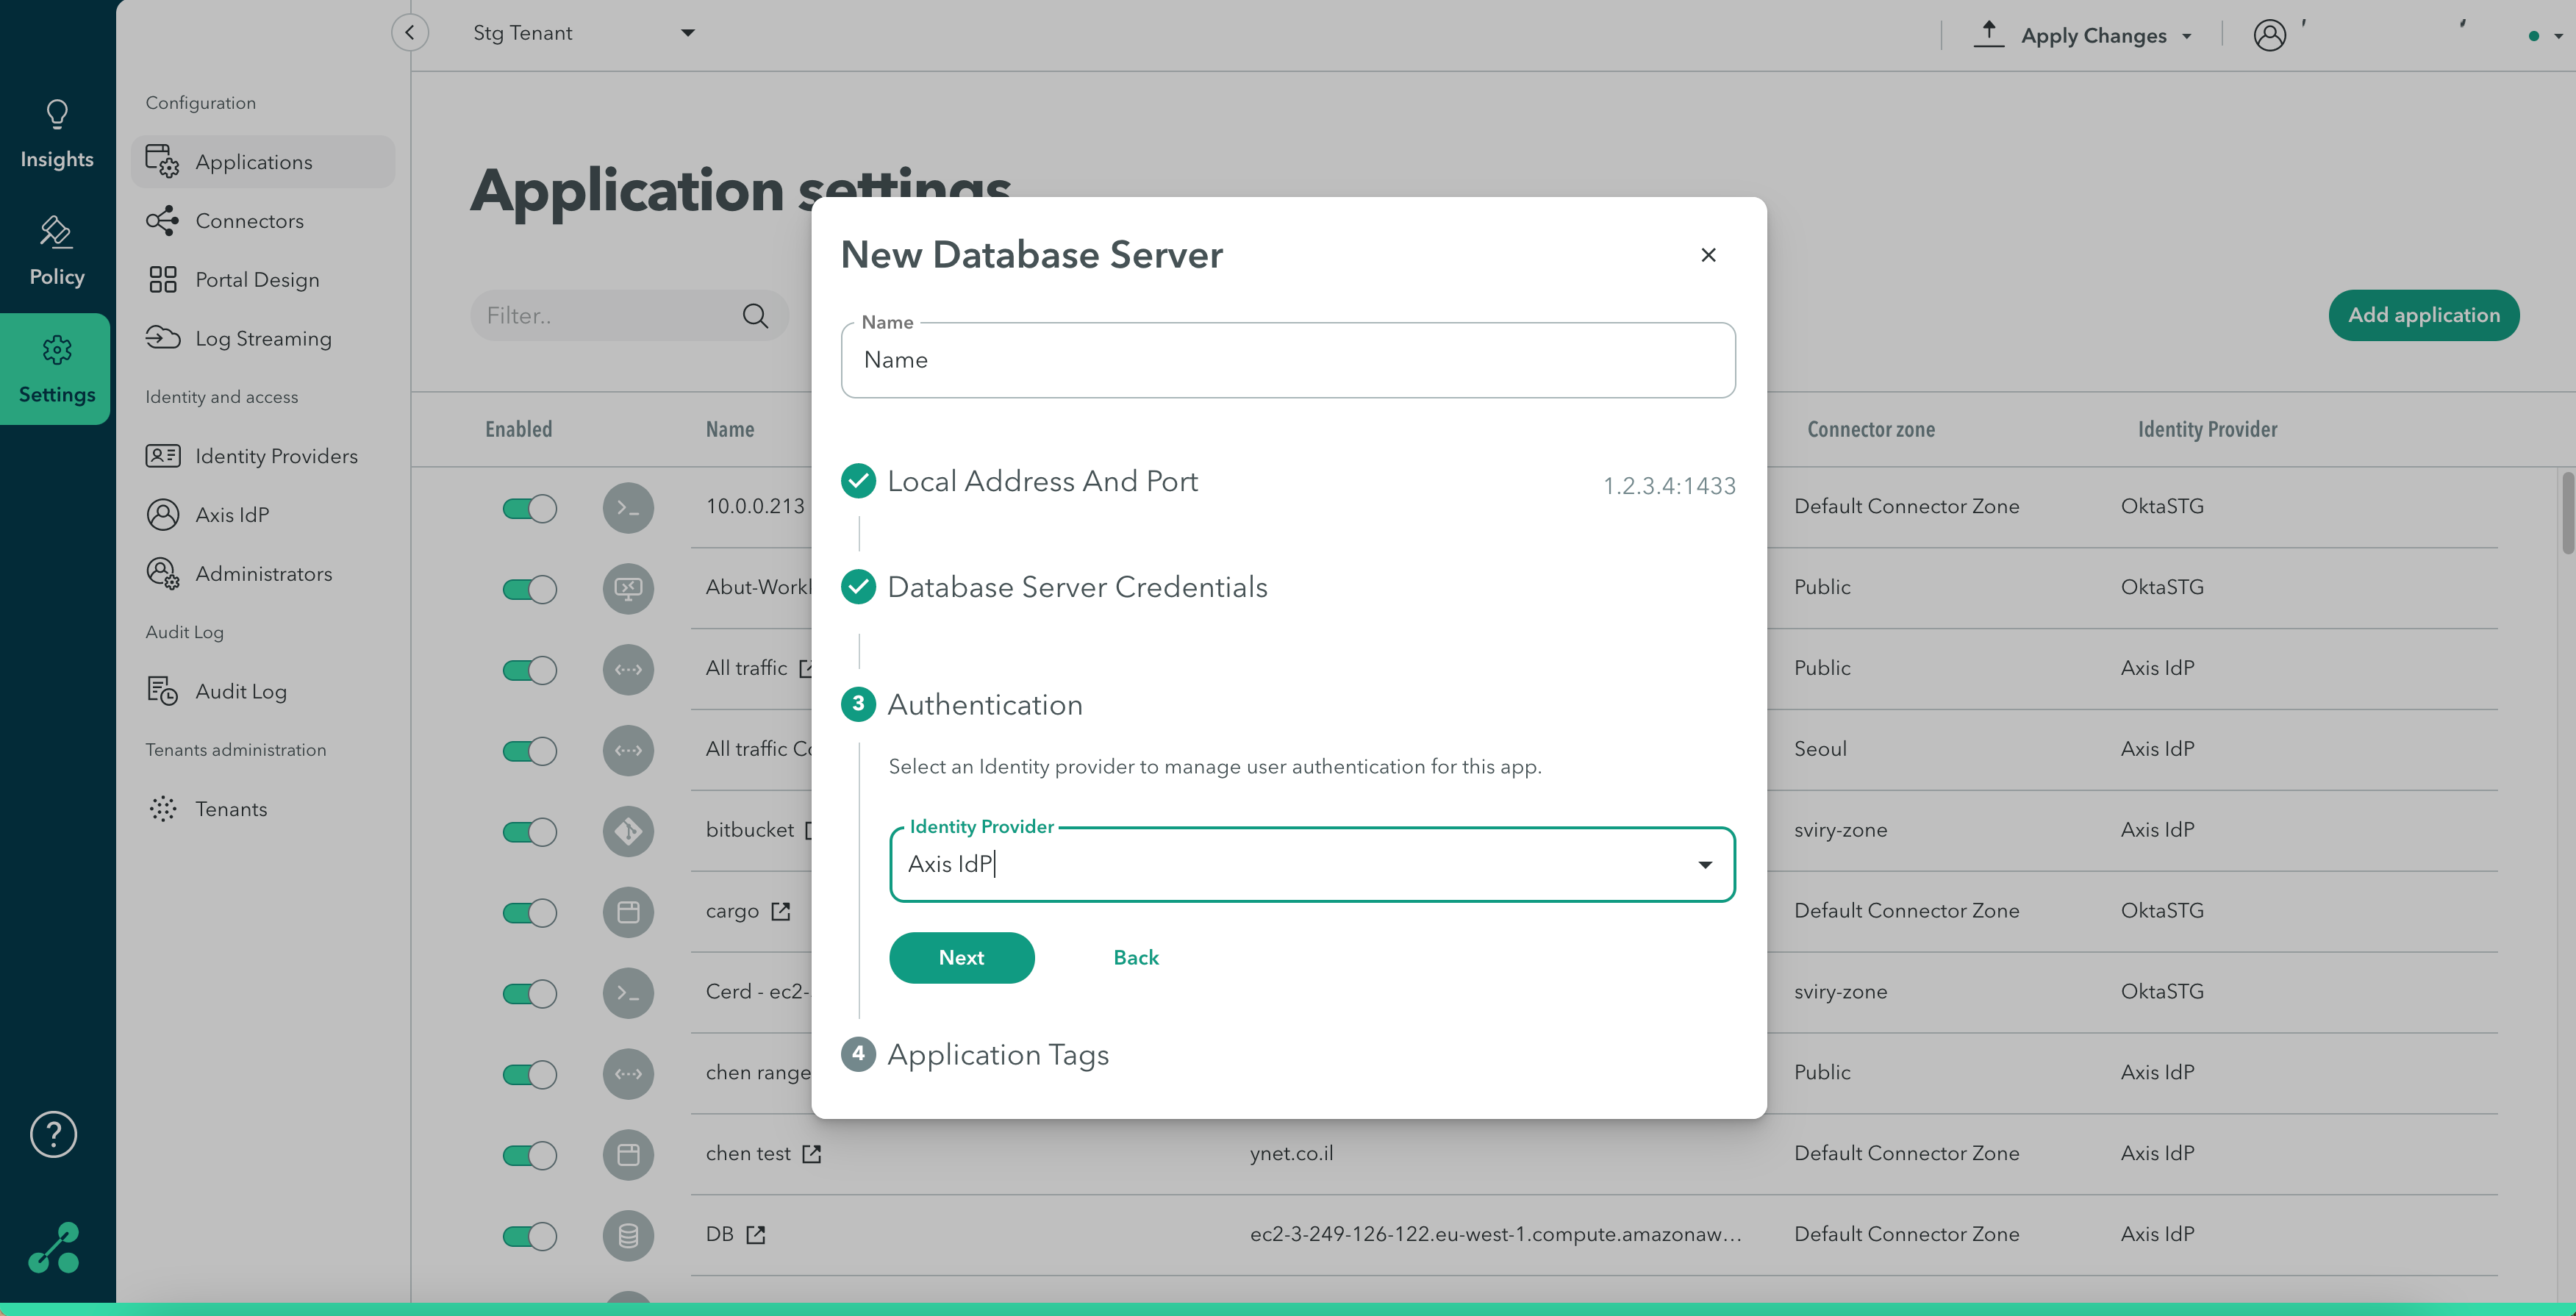
Task: Click the Name input field
Action: click(1288, 360)
